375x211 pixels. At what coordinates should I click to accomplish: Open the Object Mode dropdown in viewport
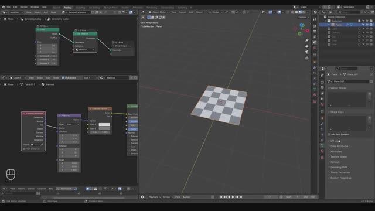coord(158,12)
